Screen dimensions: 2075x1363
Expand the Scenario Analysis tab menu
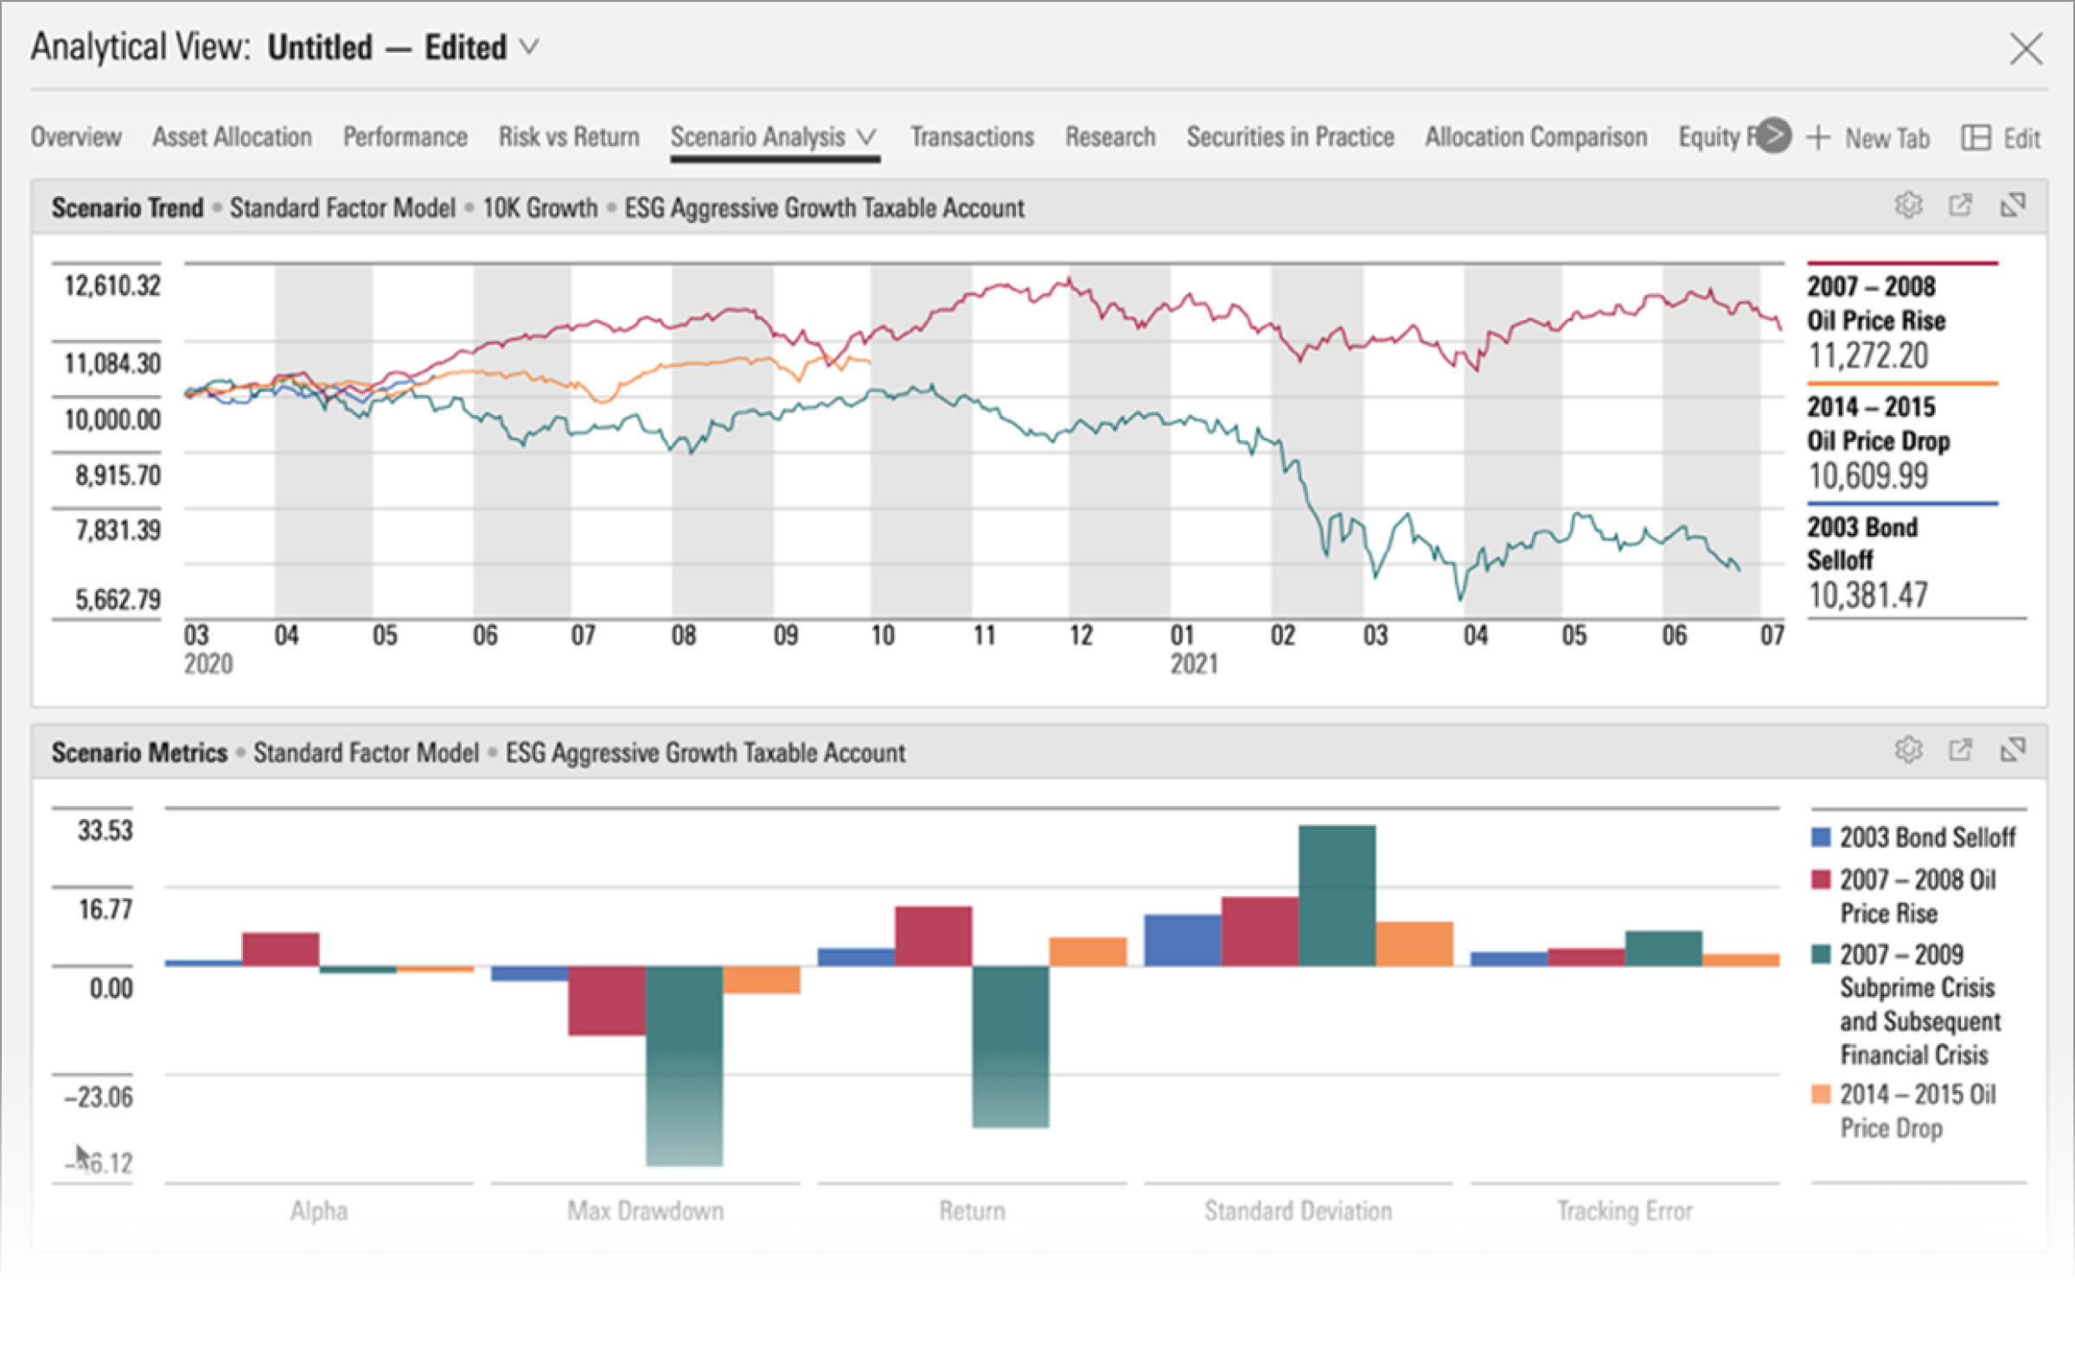tap(865, 137)
